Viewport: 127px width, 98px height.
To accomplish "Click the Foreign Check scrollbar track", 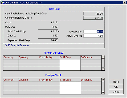I will click(x=103, y=86).
